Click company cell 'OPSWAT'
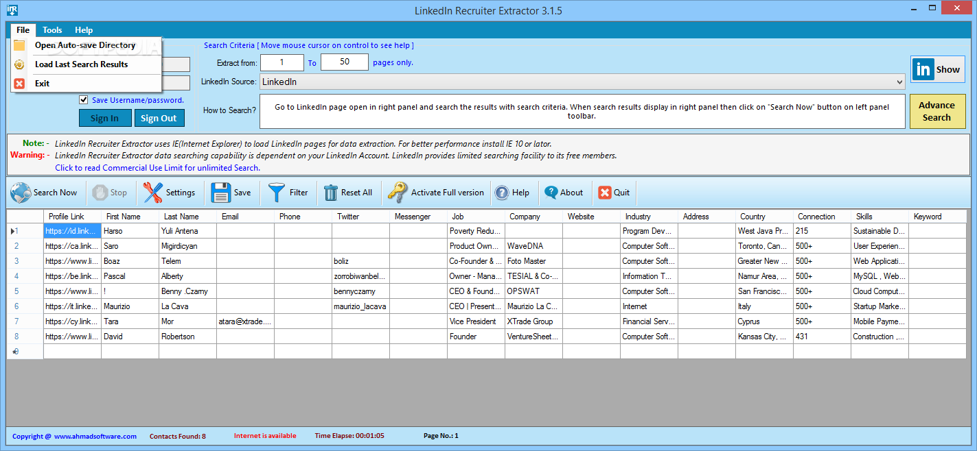The height and width of the screenshot is (451, 977). point(534,291)
